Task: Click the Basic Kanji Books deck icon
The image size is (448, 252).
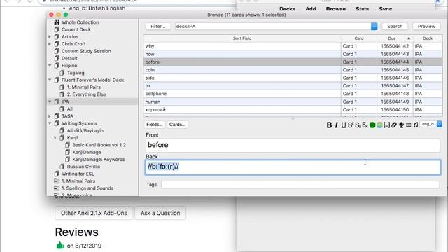Action: 67,145
